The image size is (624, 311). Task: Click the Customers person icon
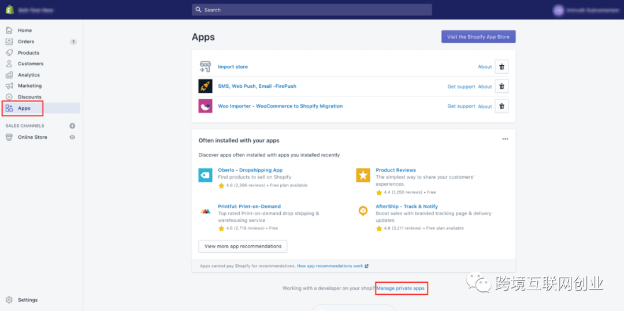click(9, 63)
